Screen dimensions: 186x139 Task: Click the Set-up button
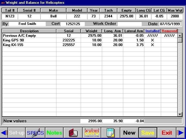[16, 133]
